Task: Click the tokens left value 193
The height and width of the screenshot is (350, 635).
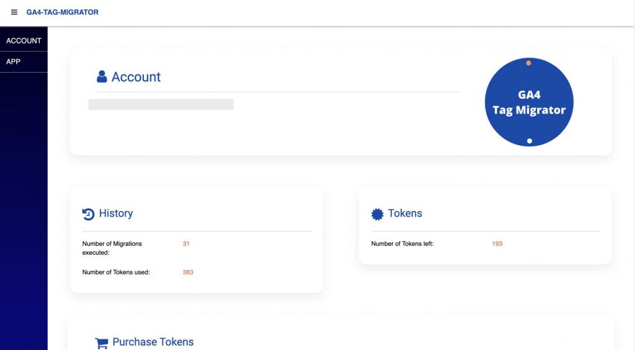Action: 497,244
